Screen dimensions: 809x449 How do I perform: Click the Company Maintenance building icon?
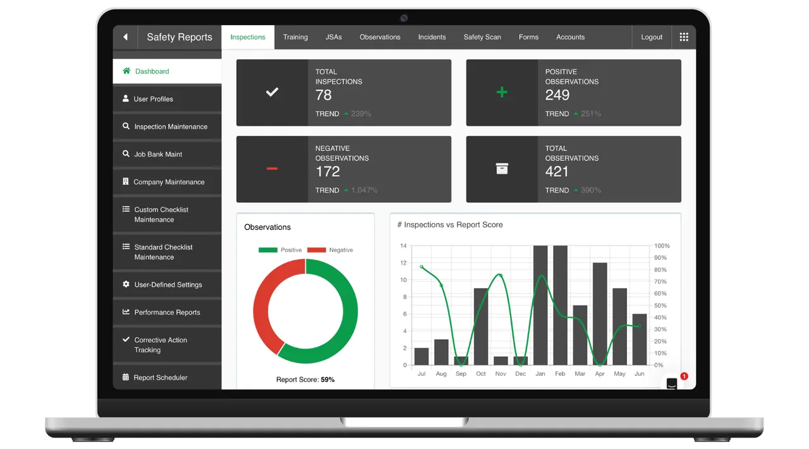click(x=126, y=181)
